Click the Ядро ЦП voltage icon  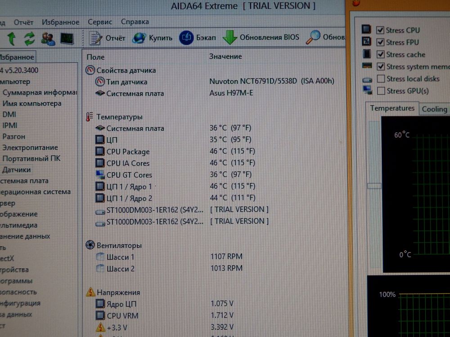point(100,304)
